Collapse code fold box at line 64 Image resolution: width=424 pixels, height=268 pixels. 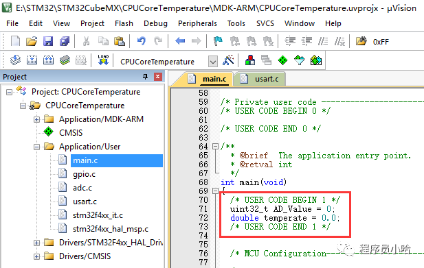tap(215, 147)
